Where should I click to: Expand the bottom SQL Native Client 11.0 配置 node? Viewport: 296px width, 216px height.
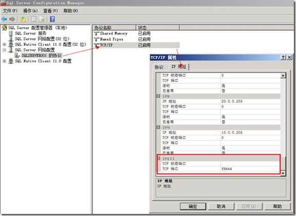(x=4, y=61)
